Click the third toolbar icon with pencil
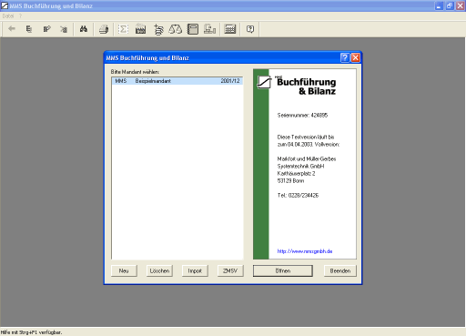The image size is (466, 336). [46, 29]
